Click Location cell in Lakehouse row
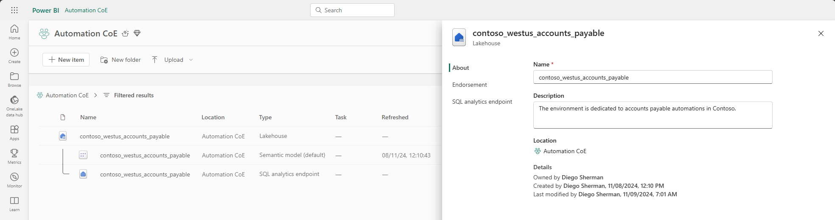Screen dimensions: 835x220 tap(223, 136)
